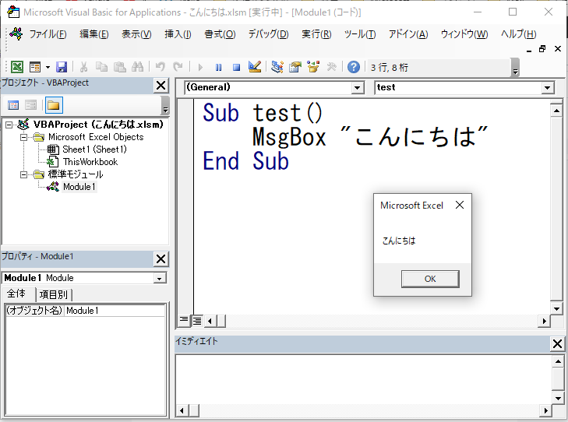This screenshot has height=422, width=568.
Task: Open the 挿入(I) menu
Action: click(178, 34)
